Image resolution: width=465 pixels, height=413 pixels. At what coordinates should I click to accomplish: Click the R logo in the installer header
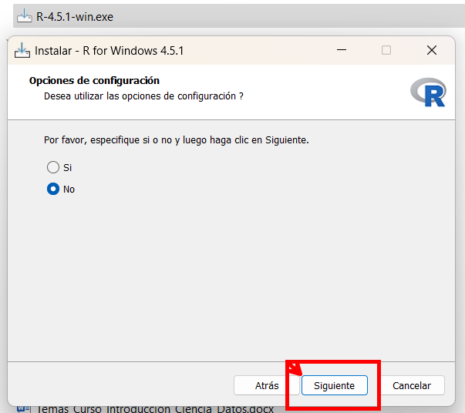428,92
